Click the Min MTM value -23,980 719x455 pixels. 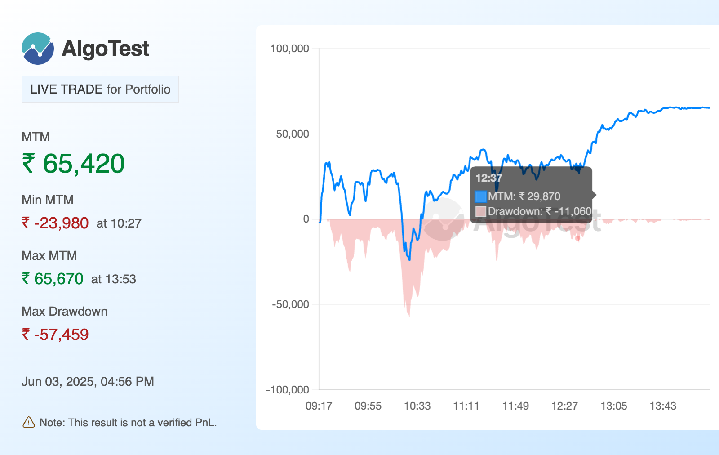tap(55, 223)
